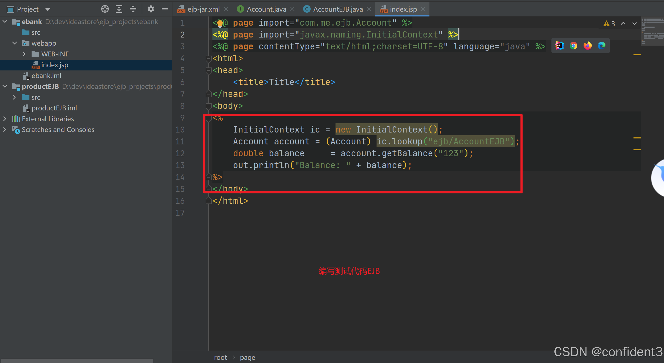Switch to the AccountEJB.java tab
This screenshot has height=363, width=664.
coord(337,9)
